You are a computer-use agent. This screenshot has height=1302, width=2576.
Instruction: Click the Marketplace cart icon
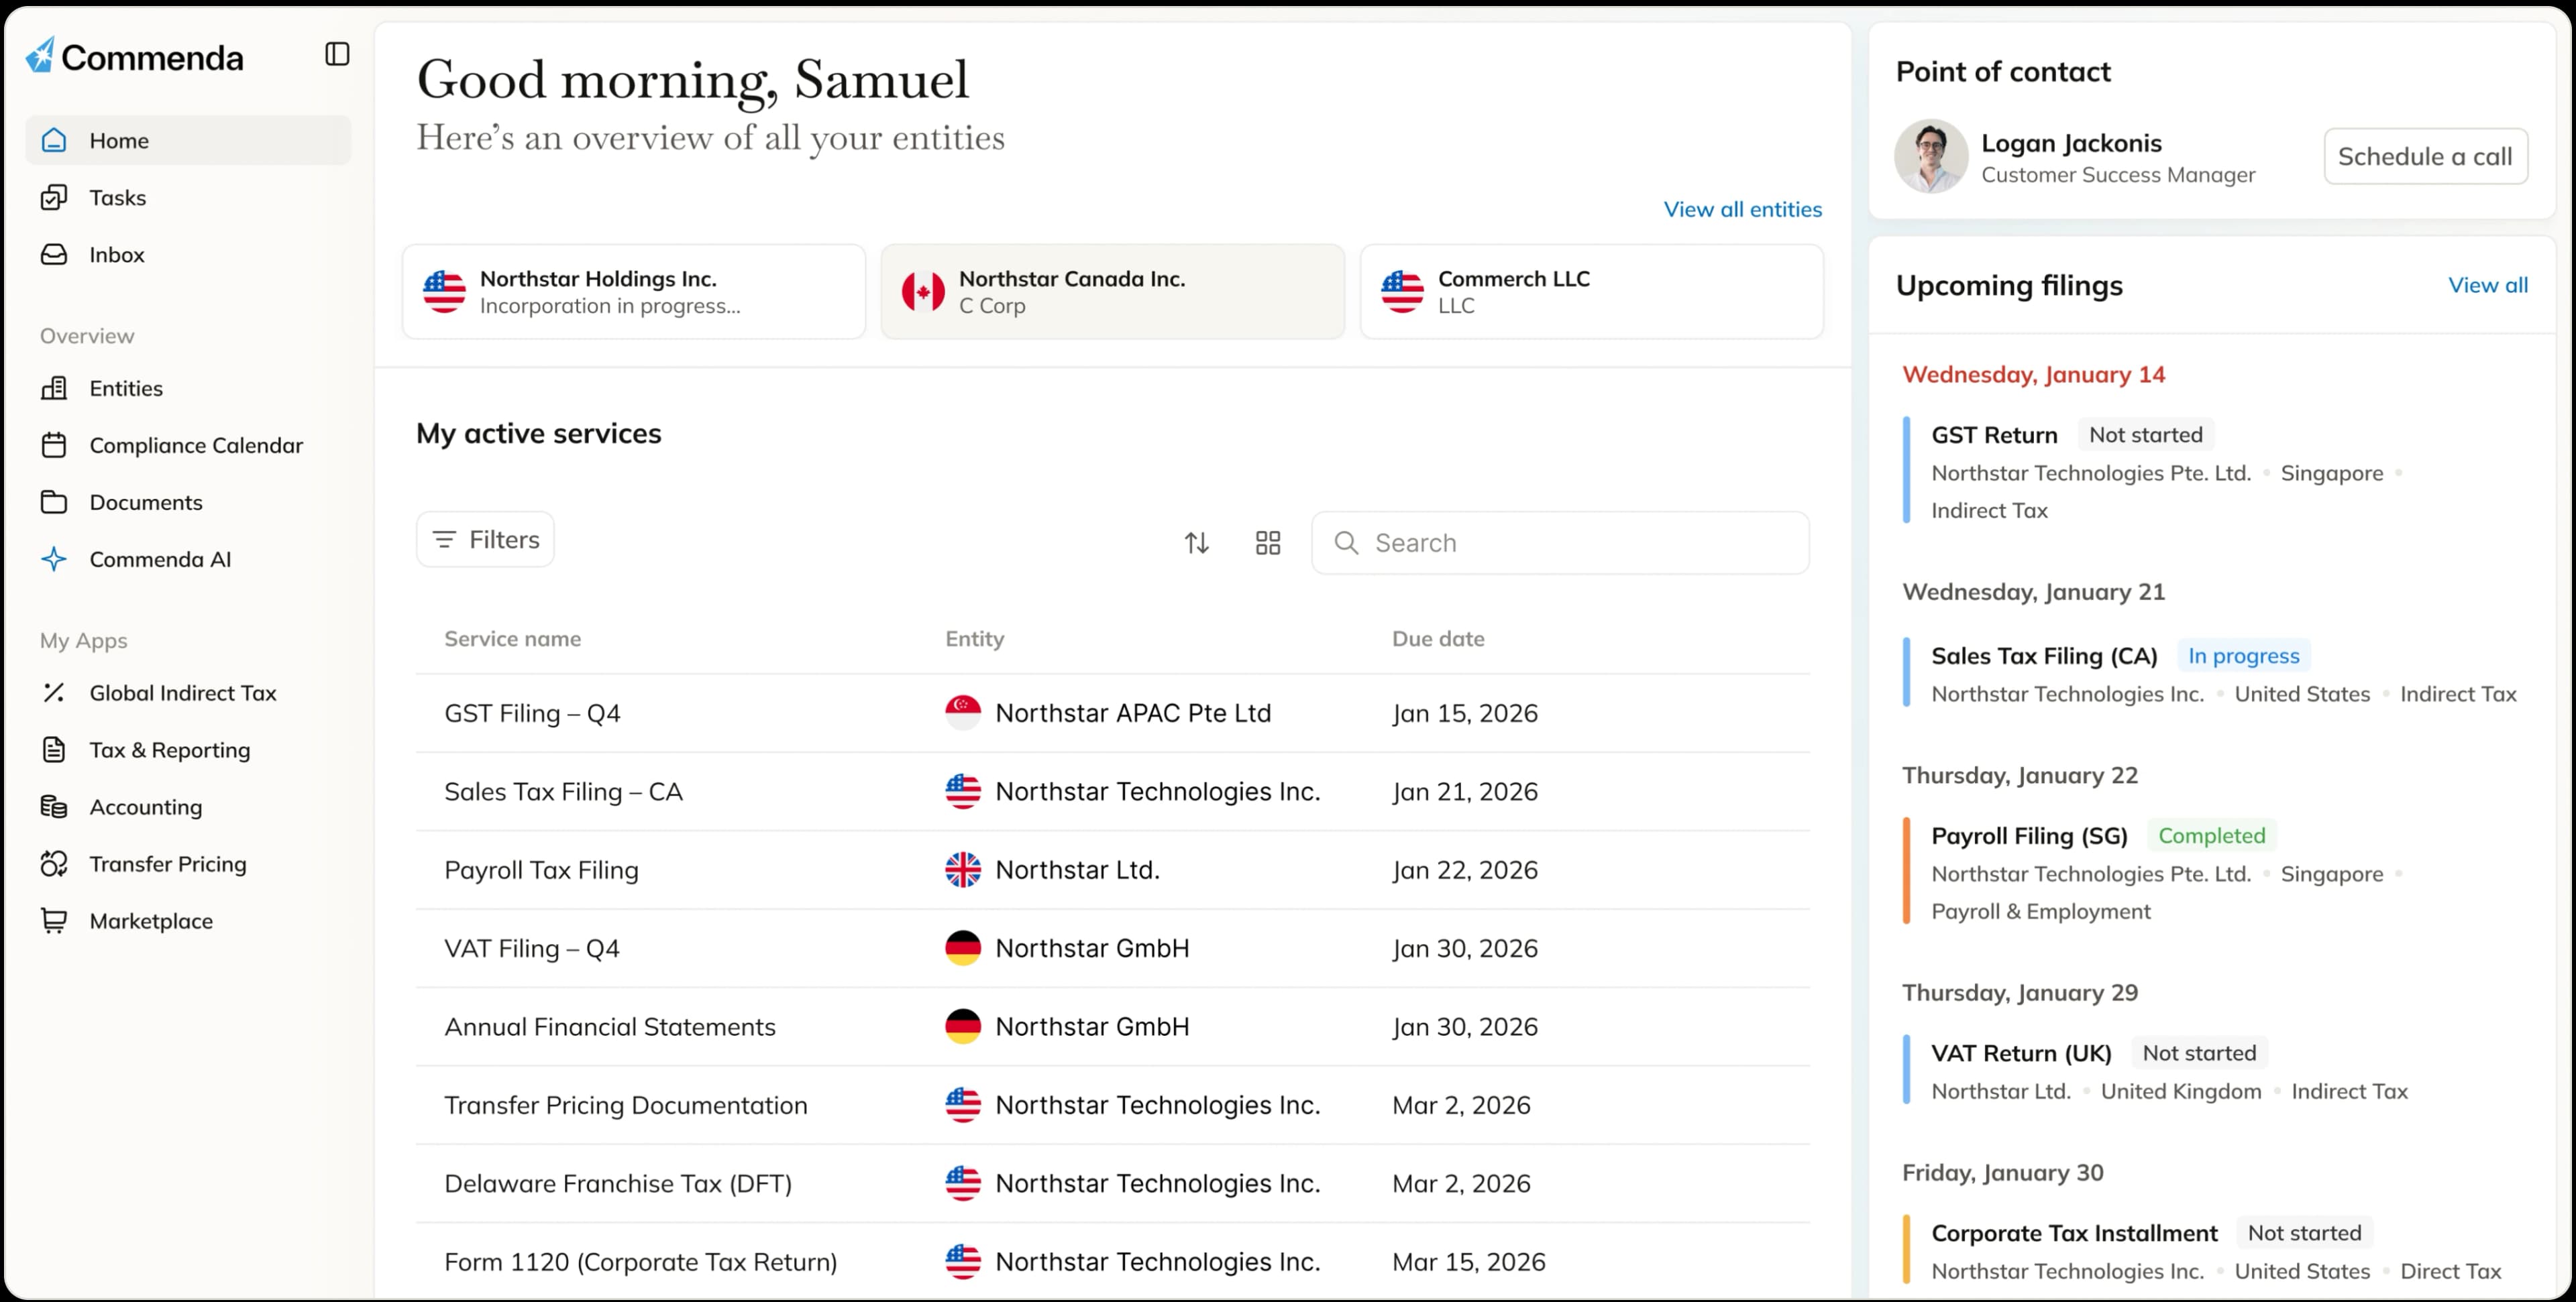pos(54,921)
